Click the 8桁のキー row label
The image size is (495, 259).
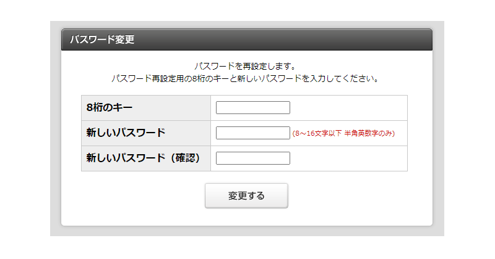(110, 108)
